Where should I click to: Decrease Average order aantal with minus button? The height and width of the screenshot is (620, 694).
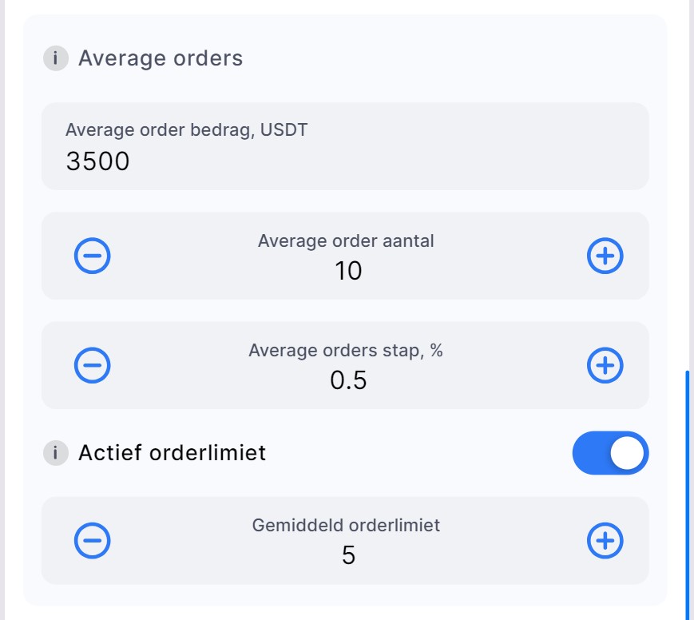(x=93, y=256)
